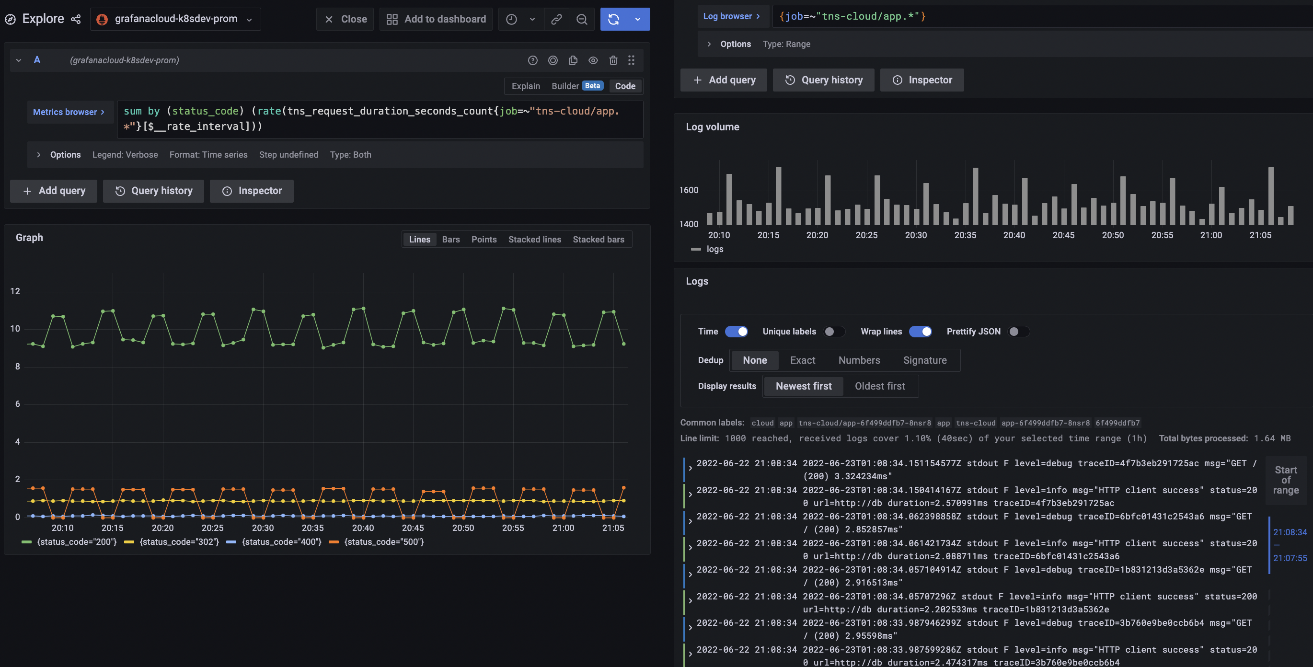
Task: Switch graph style to Stacked bars
Action: [598, 240]
